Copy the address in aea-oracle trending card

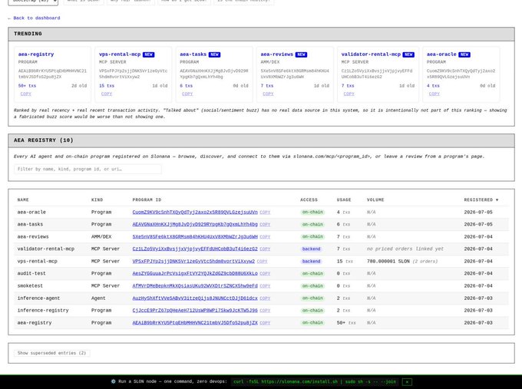434,94
